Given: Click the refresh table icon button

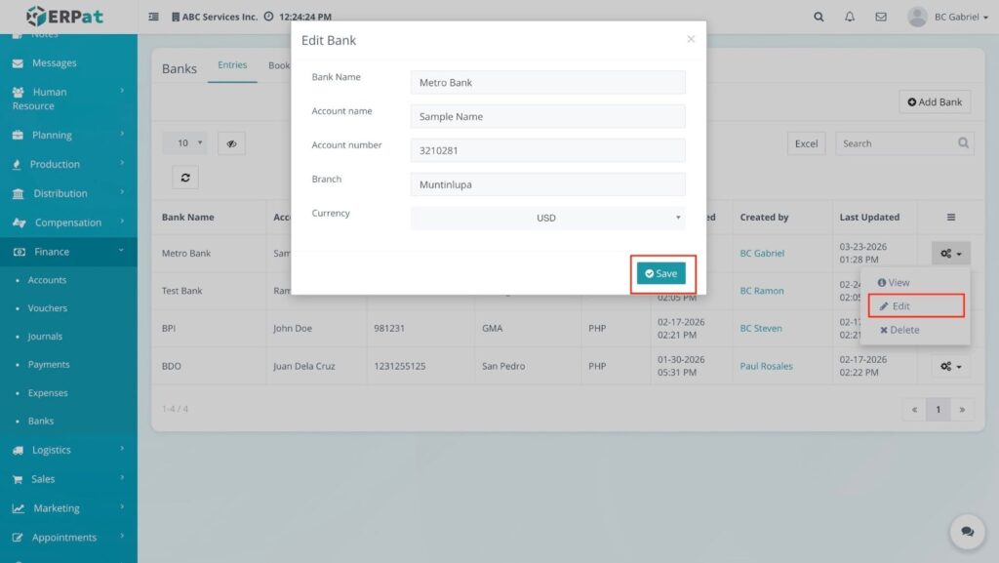Looking at the screenshot, I should (183, 178).
